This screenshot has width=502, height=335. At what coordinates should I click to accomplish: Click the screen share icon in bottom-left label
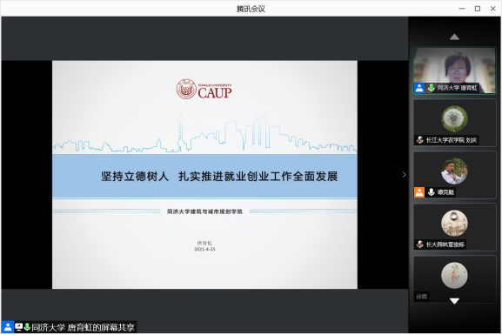(19, 327)
